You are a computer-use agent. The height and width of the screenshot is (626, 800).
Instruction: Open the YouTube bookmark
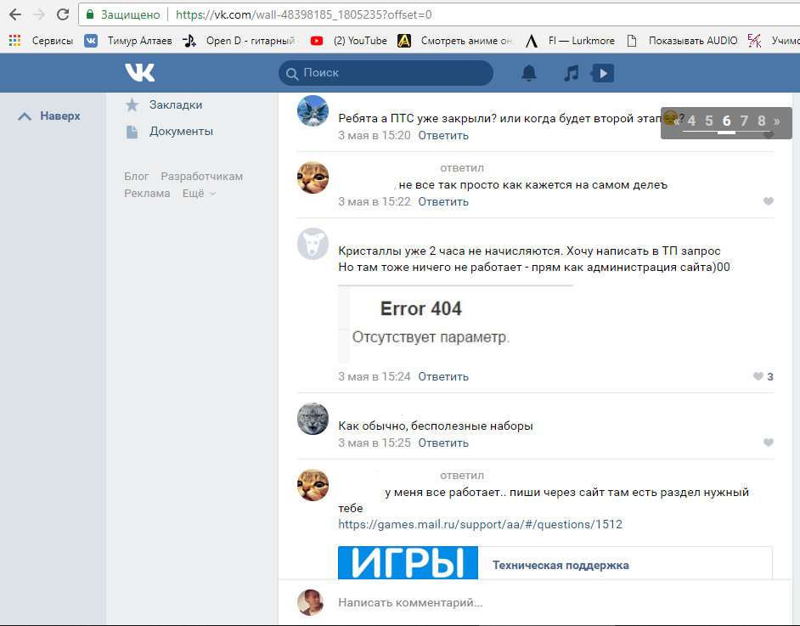pos(350,40)
